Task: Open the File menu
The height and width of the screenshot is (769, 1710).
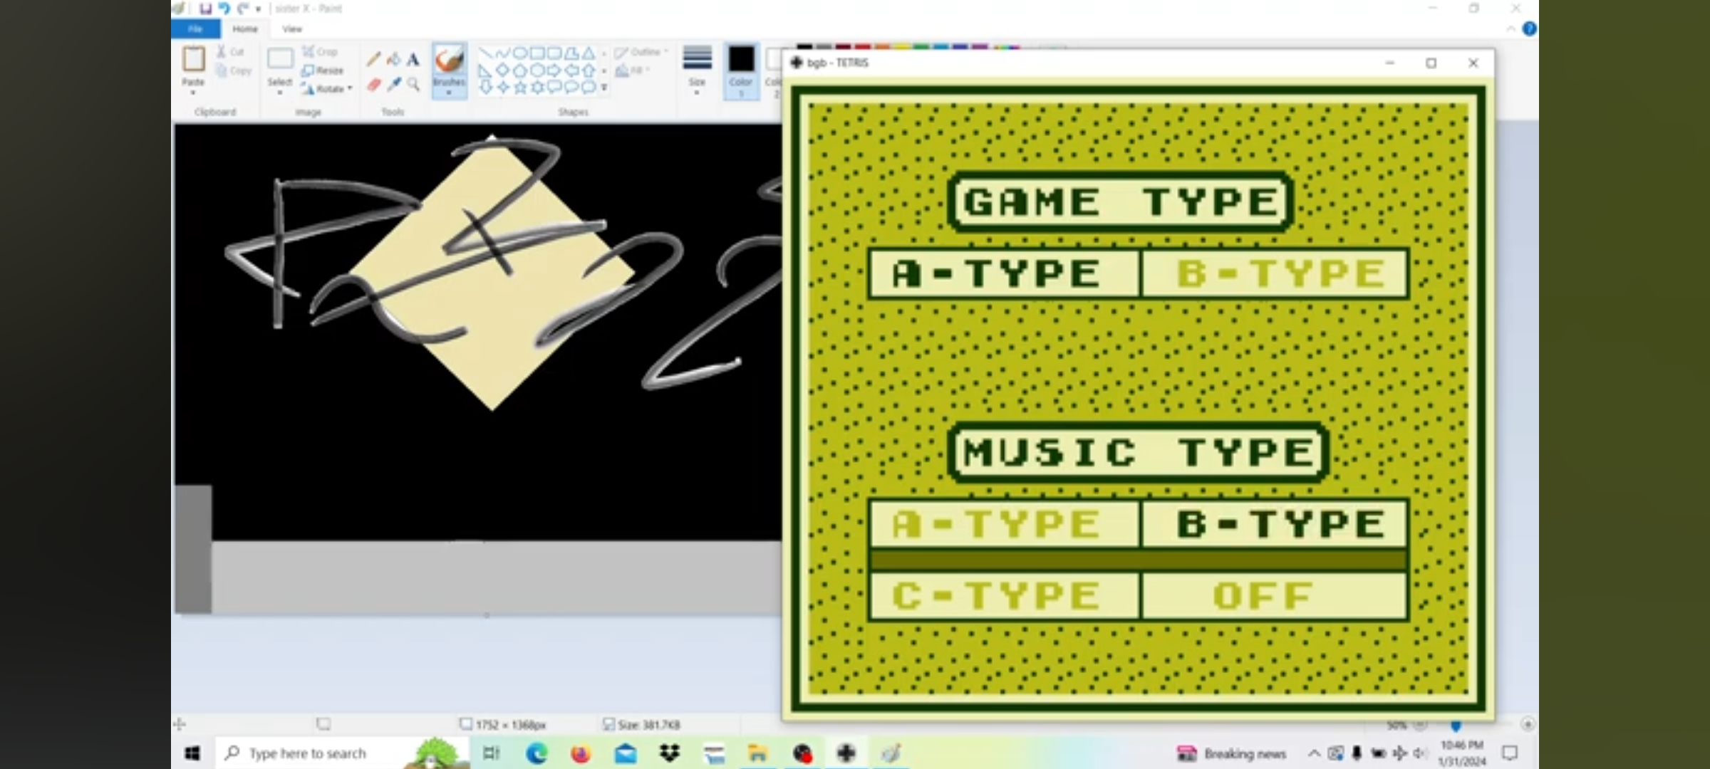Action: point(195,29)
